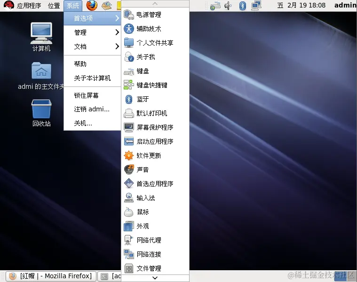Screen dimensions: 357x282
Task: Launch Firefox from the top panel
Action: point(92,5)
